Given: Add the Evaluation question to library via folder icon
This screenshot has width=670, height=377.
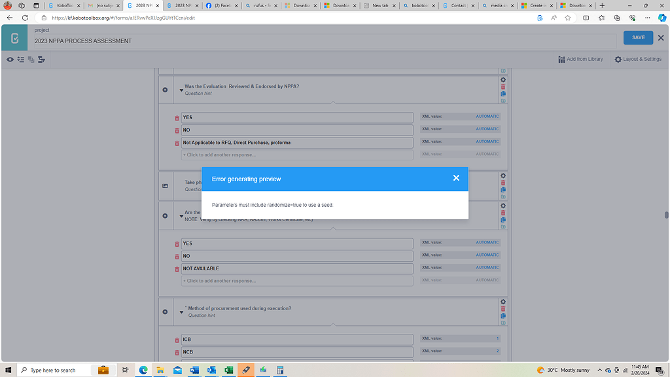Looking at the screenshot, I should (502, 101).
